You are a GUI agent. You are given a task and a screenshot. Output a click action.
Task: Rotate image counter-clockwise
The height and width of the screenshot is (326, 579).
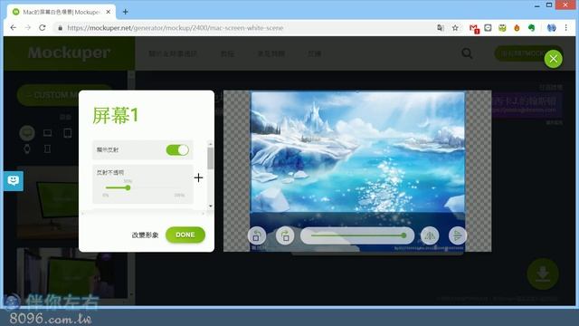(x=257, y=235)
